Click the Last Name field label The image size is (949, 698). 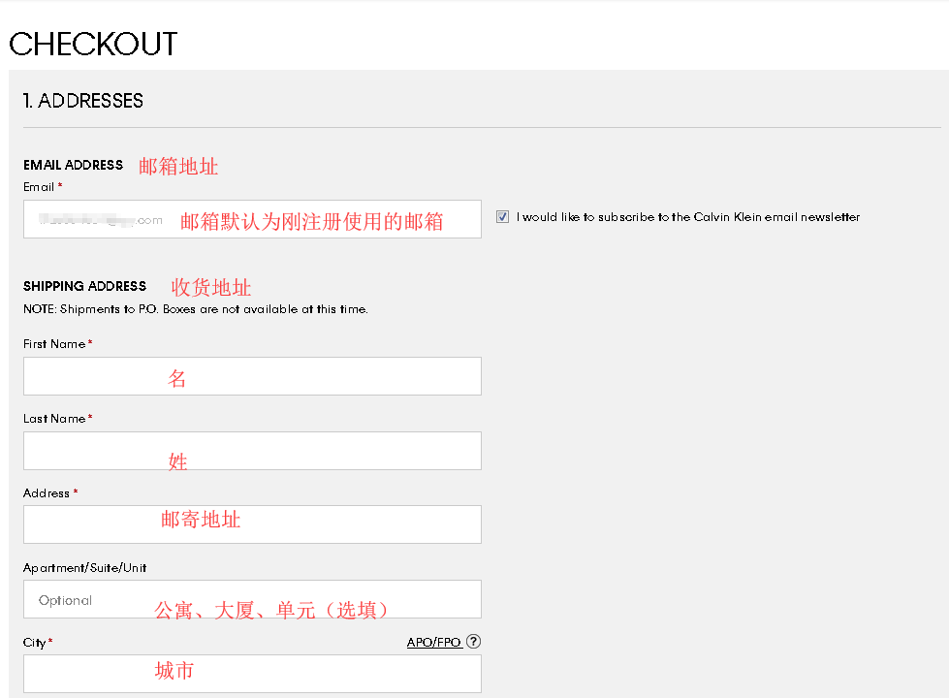(x=55, y=419)
